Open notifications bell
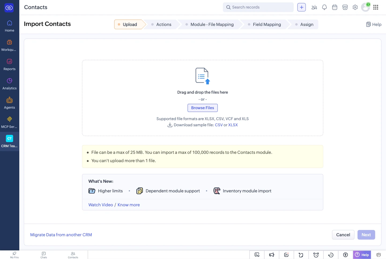386x259 pixels. tap(324, 7)
